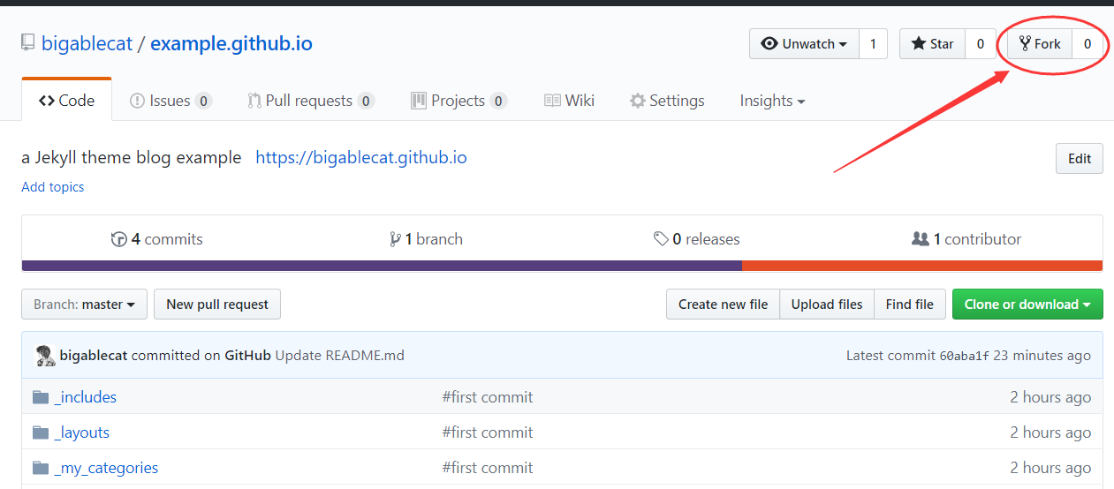Click the folder icon beside _layouts
This screenshot has width=1114, height=489.
[40, 433]
